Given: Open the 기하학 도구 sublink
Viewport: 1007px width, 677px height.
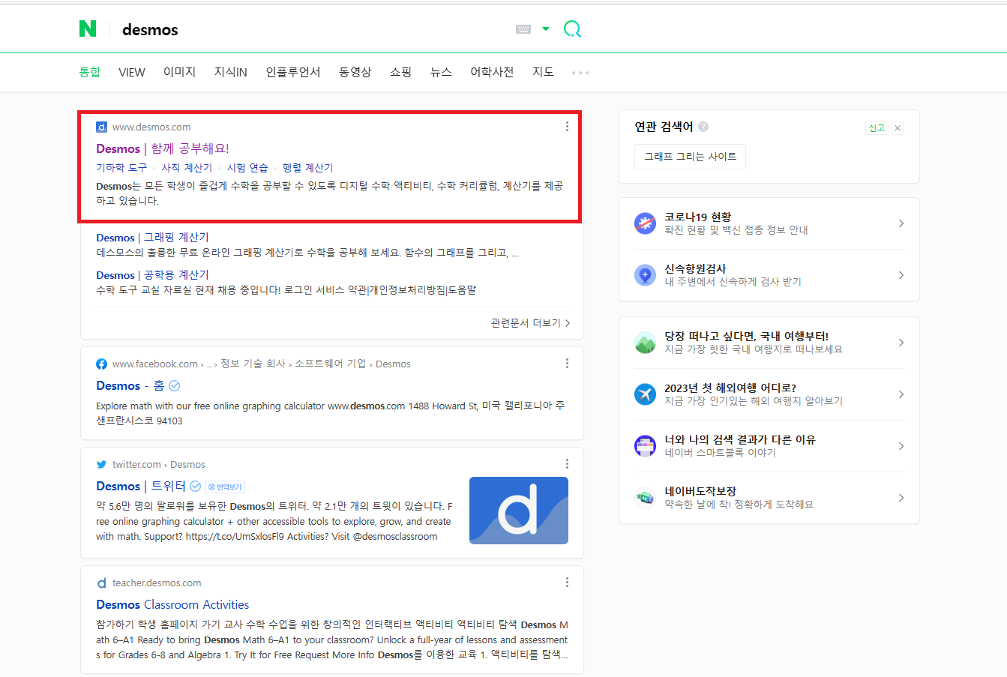Looking at the screenshot, I should click(121, 168).
